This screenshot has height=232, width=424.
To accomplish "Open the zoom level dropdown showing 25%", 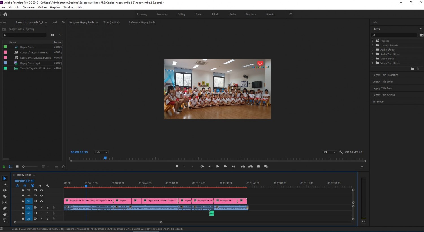I will pyautogui.click(x=101, y=152).
